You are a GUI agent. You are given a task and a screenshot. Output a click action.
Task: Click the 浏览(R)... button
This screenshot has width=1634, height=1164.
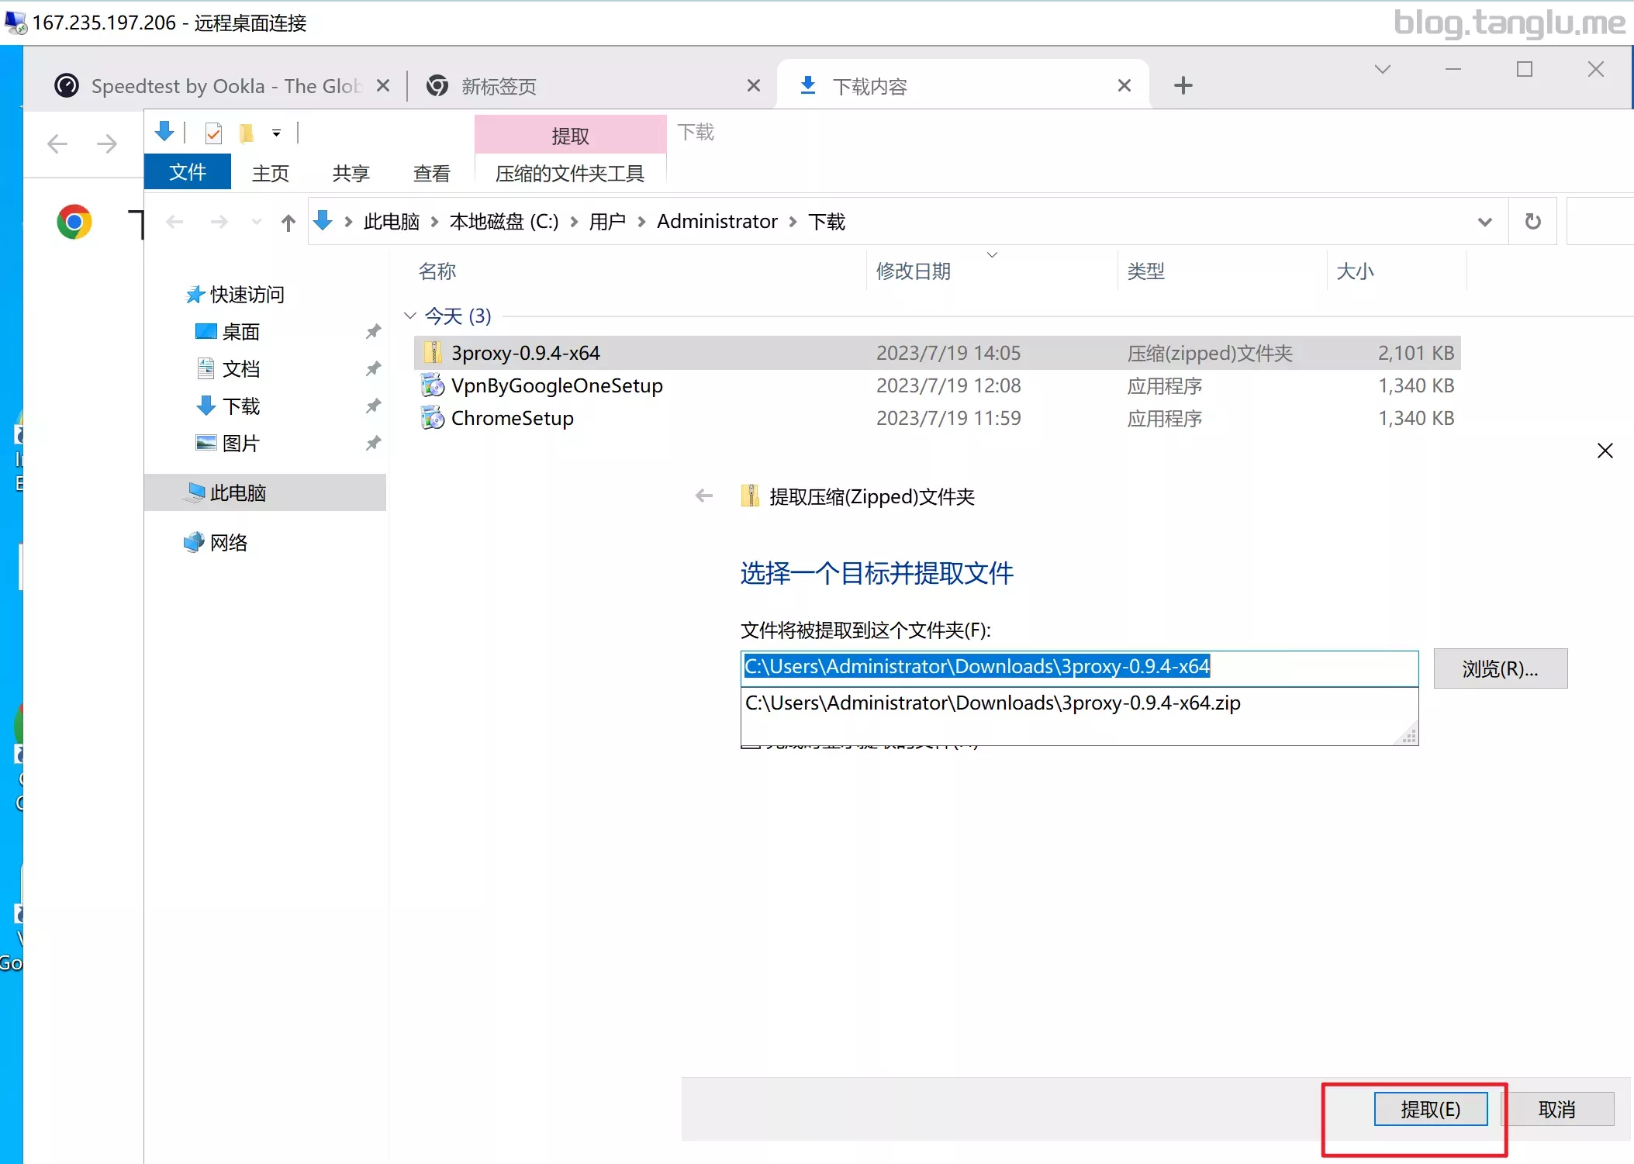click(x=1500, y=668)
